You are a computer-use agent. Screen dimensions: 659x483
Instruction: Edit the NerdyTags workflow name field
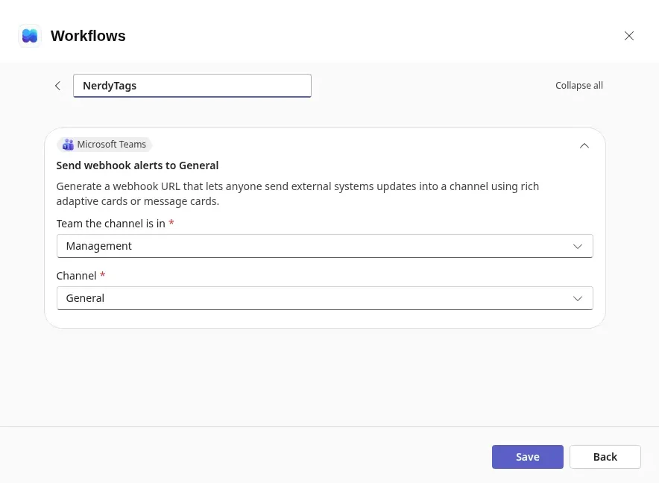192,86
